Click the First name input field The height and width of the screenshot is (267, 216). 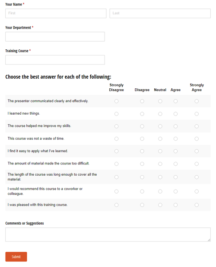tap(56, 13)
